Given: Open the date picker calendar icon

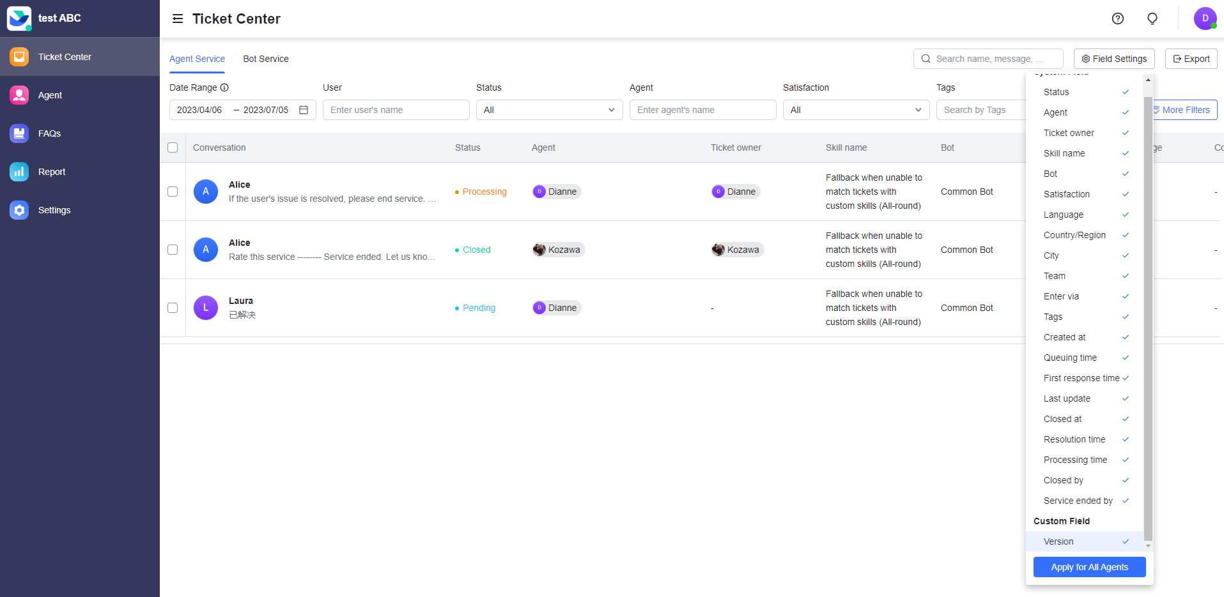Looking at the screenshot, I should pos(303,109).
